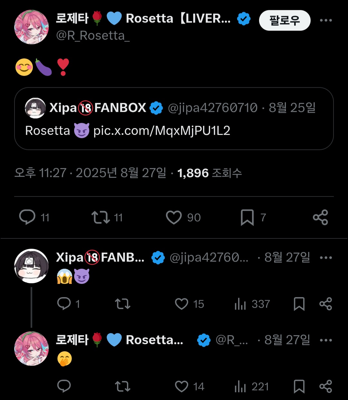Open the pic.x.com/MqxMjPU1L2 link
This screenshot has width=348, height=400.
(x=162, y=131)
